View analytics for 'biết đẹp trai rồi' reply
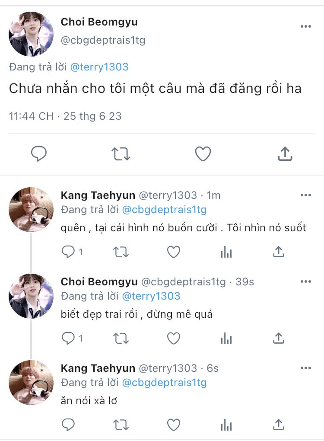 pyautogui.click(x=226, y=338)
